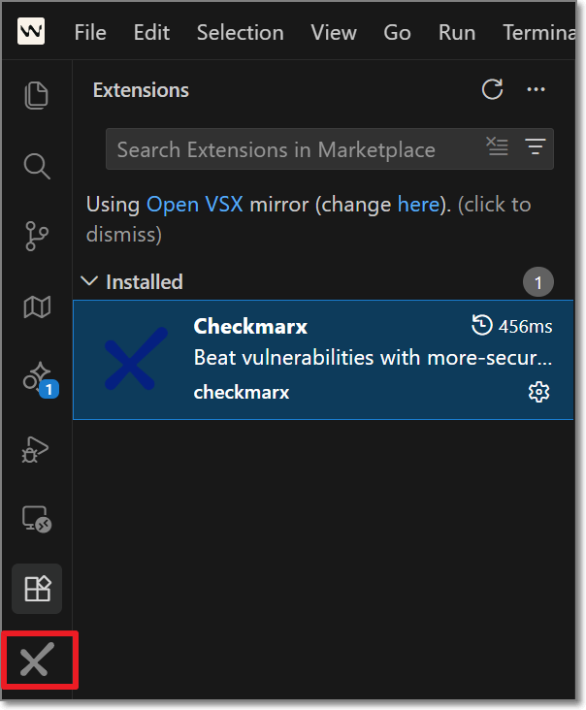Collapse the Installed section
The height and width of the screenshot is (710, 586).
pyautogui.click(x=90, y=282)
